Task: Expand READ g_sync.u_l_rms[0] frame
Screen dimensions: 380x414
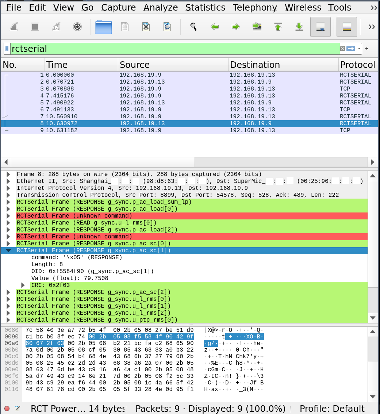Action: [8, 223]
